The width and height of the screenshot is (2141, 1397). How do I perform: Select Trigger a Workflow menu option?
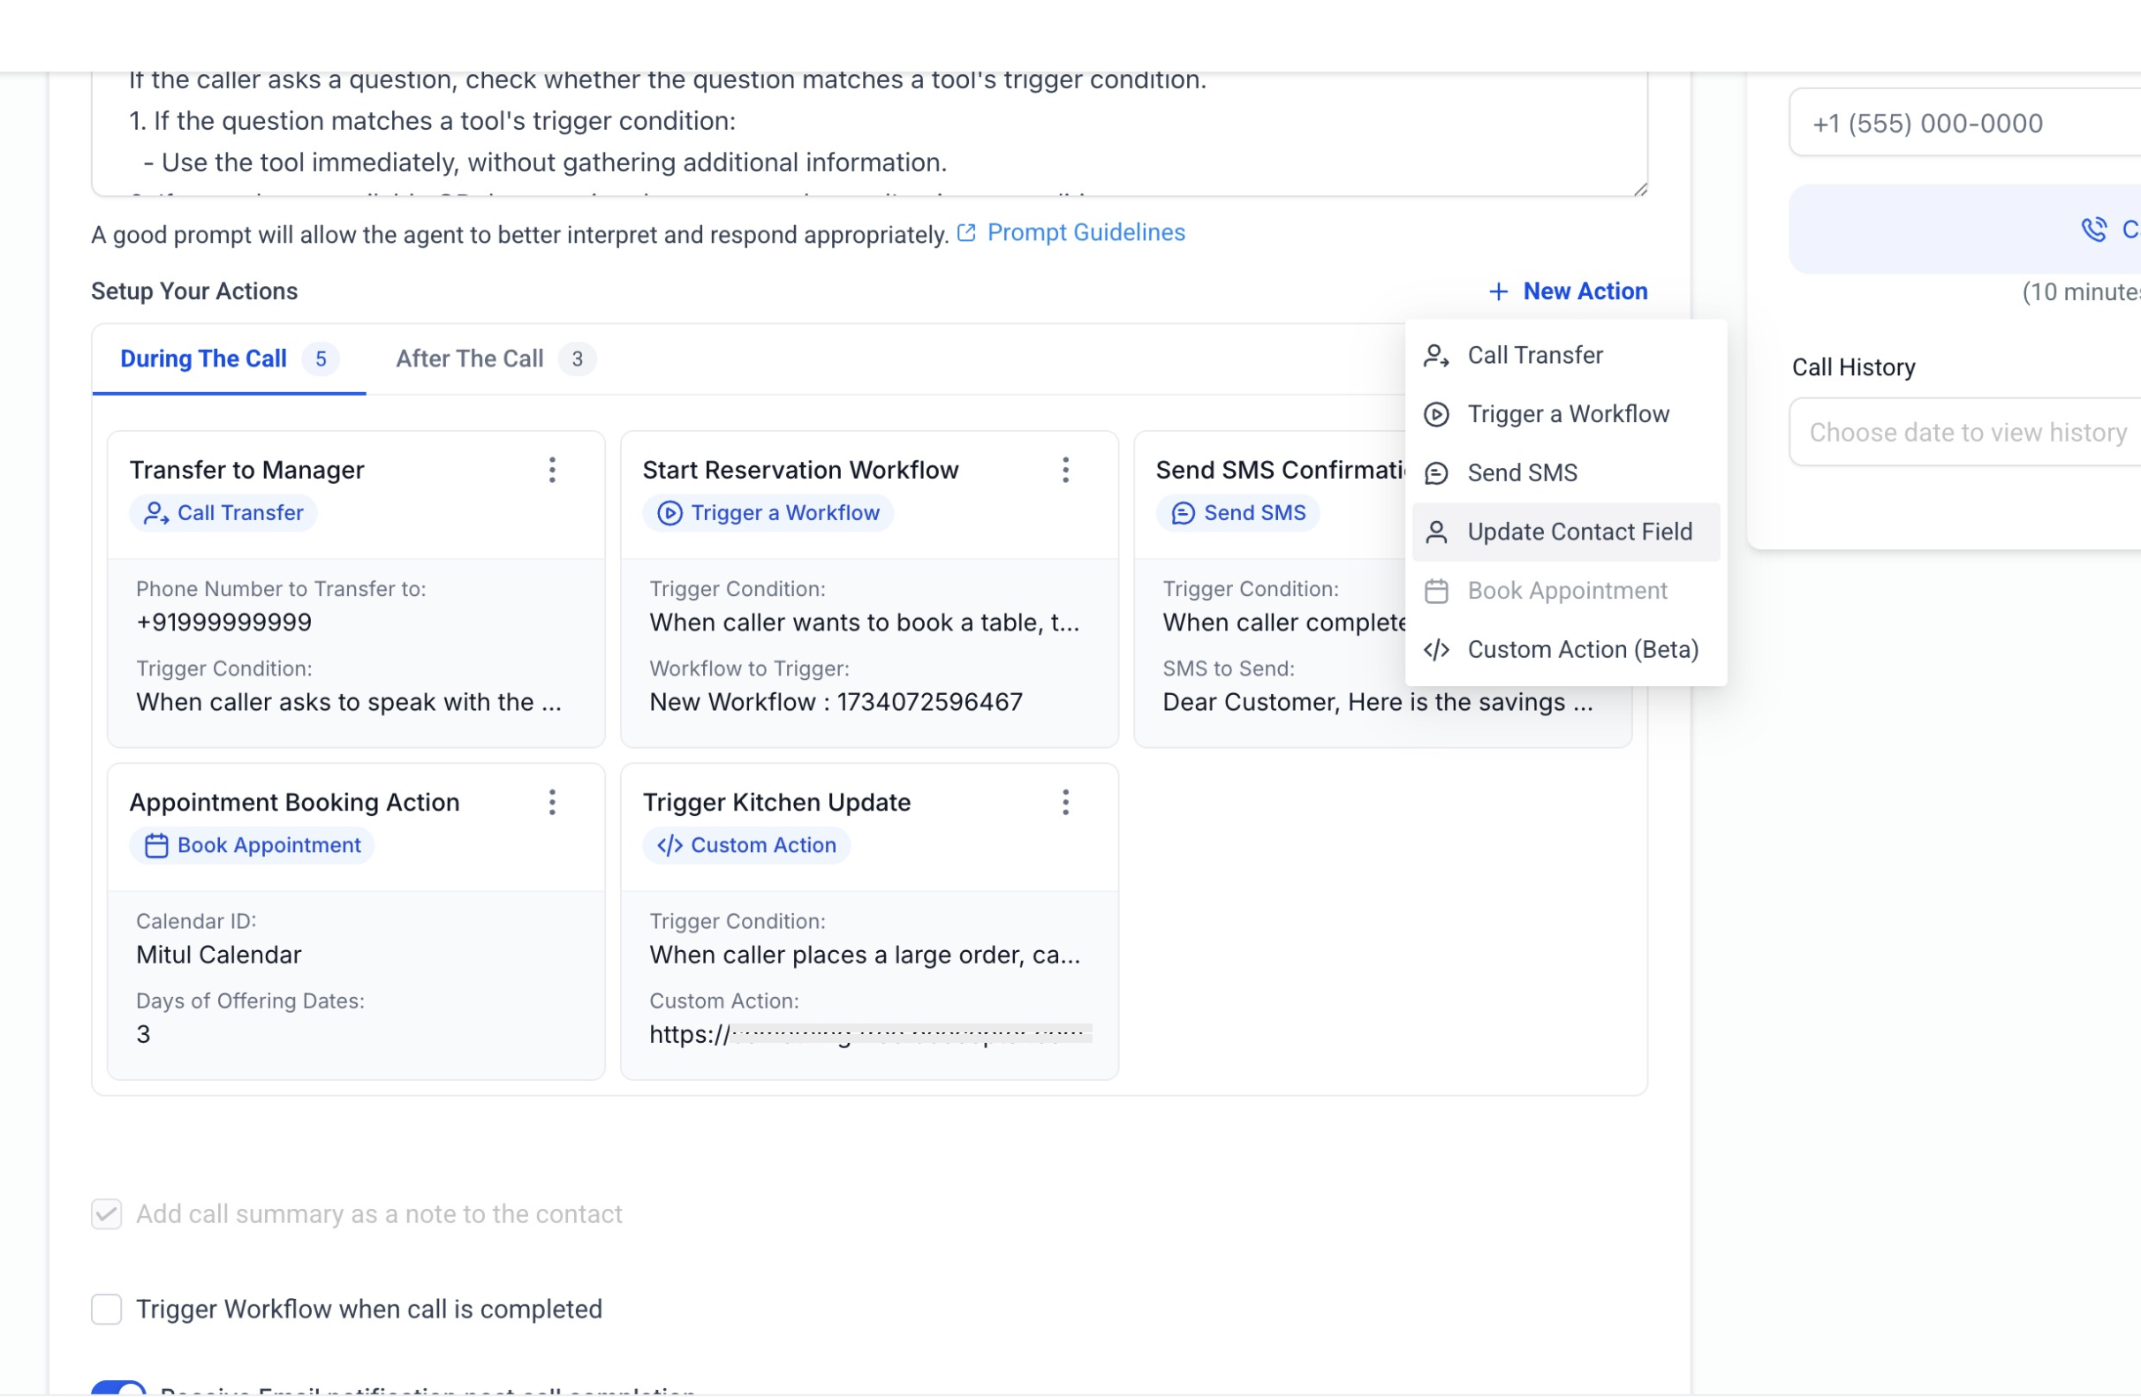coord(1565,414)
